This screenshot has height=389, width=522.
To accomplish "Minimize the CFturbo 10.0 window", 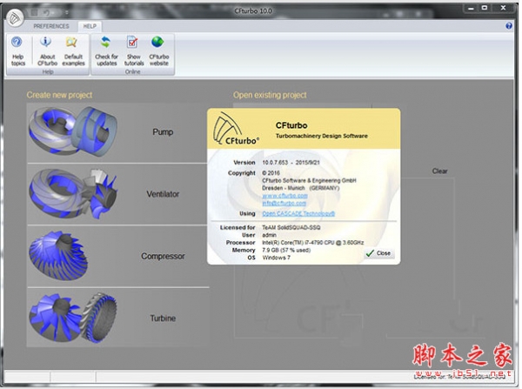I will [x=471, y=9].
